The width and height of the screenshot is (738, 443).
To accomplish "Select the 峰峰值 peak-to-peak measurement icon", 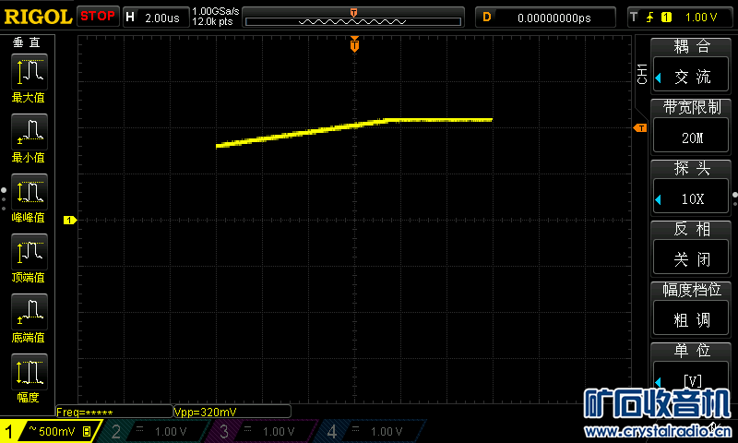I will [x=30, y=192].
